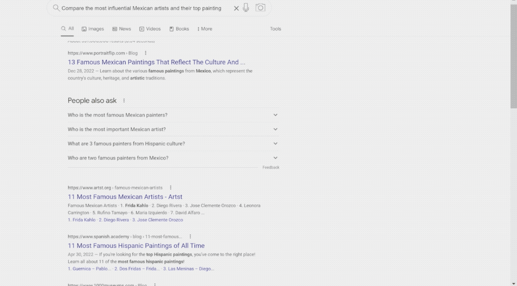Switch to All results tab
The height and width of the screenshot is (286, 517).
pos(67,28)
